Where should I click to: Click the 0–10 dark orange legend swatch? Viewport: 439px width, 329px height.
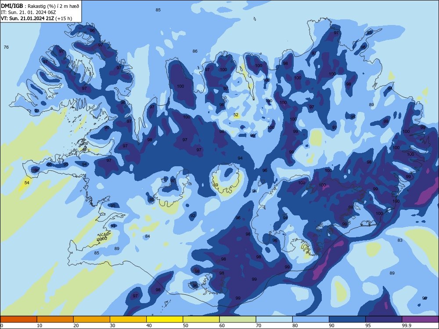pyautogui.click(x=18, y=319)
